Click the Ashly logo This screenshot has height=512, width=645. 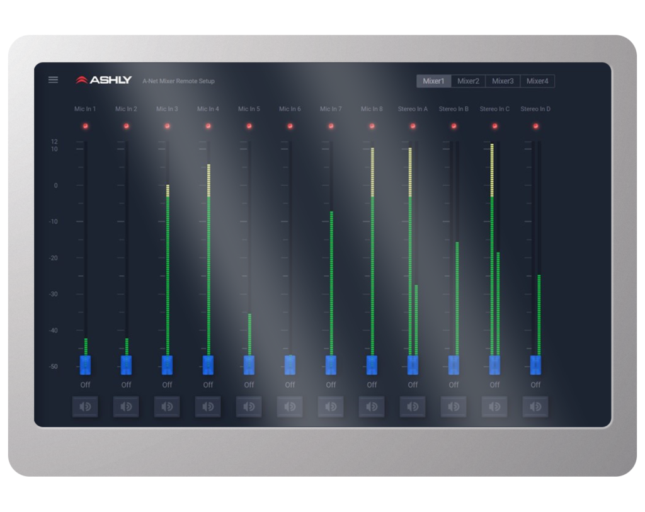click(x=104, y=80)
